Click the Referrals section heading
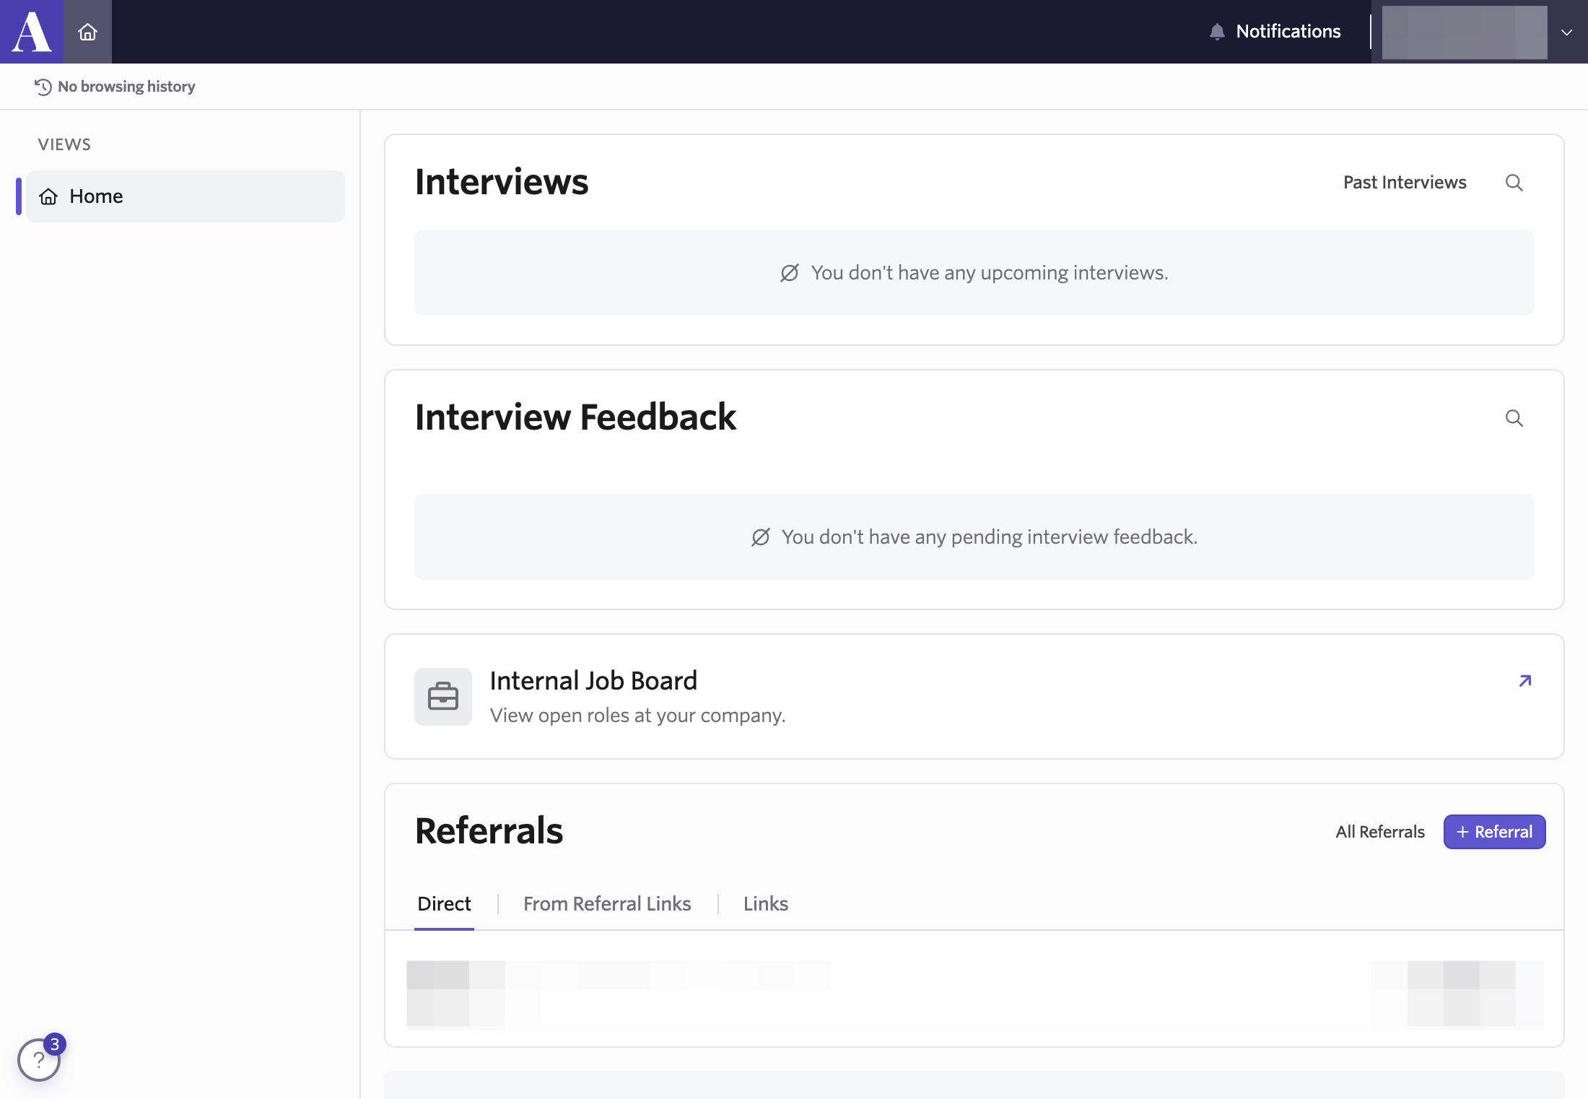1588x1099 pixels. tap(489, 831)
